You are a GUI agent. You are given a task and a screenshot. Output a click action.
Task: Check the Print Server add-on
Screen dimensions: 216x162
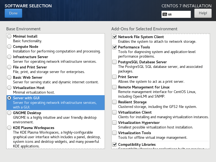click(114, 77)
